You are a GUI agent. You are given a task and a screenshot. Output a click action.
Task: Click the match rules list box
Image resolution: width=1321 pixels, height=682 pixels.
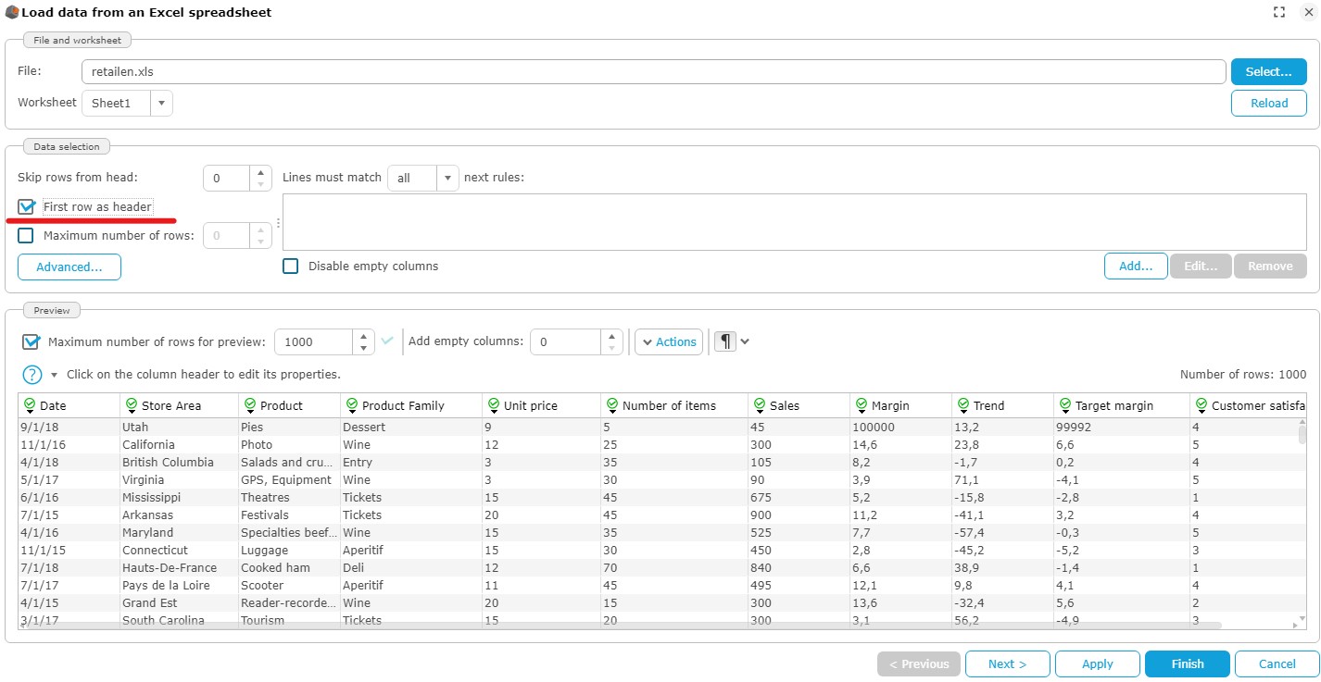pyautogui.click(x=795, y=222)
